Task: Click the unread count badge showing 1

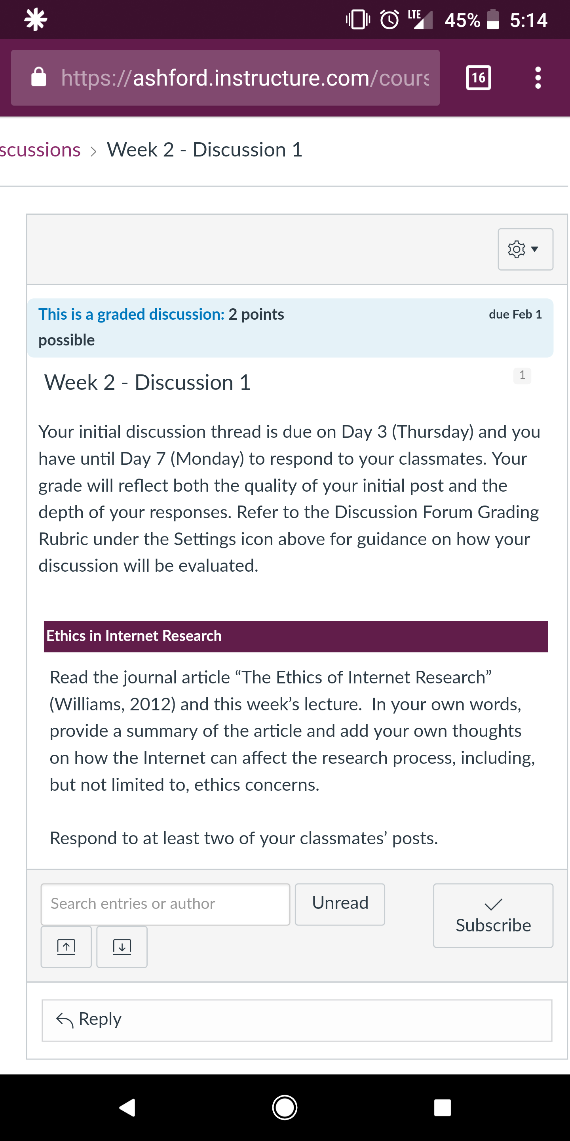Action: (522, 376)
